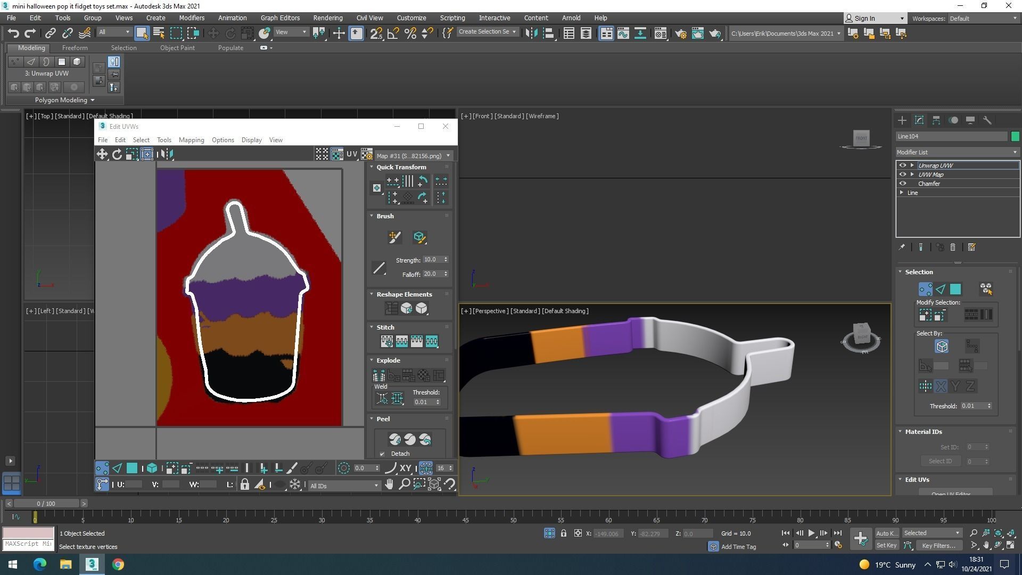Select the Rotate tool in Edit UVWs
This screenshot has height=575, width=1022.
(117, 154)
